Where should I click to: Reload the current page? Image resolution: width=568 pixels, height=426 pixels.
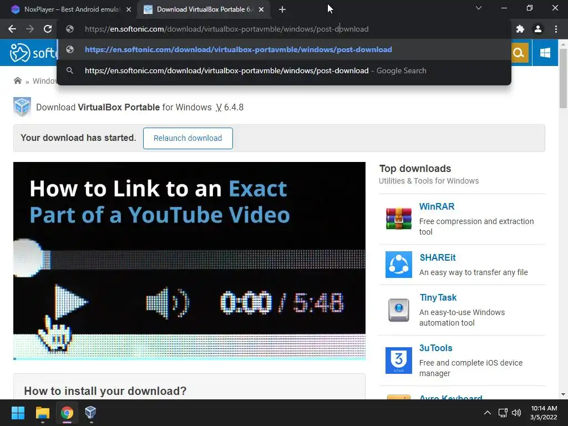(48, 29)
